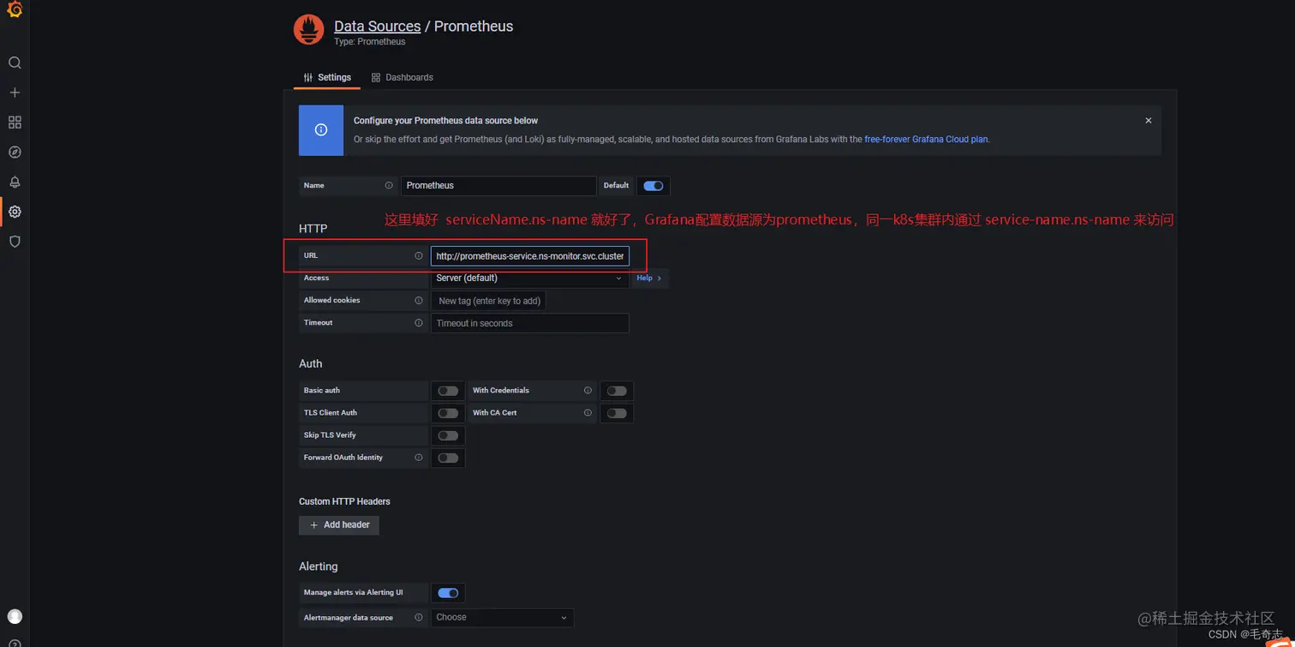Open the Explore compass icon
1295x647 pixels.
click(15, 153)
